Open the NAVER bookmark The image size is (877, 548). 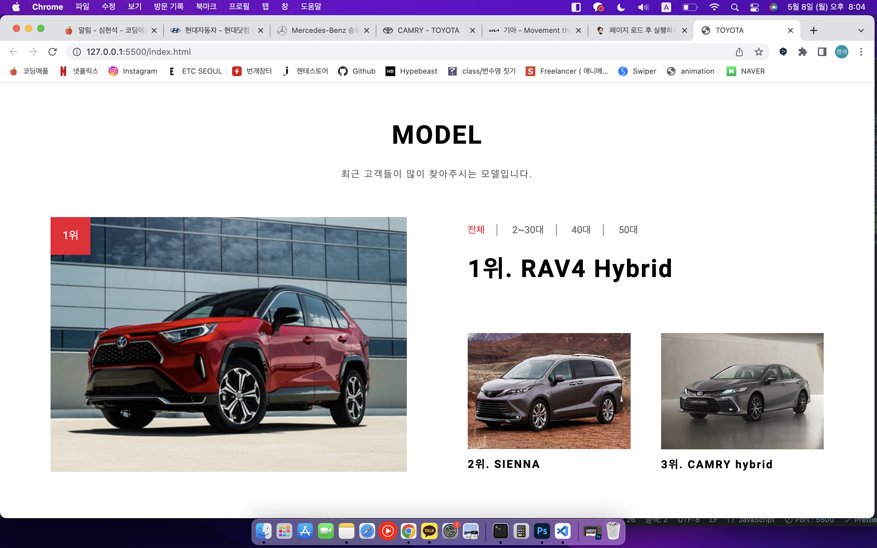coord(746,71)
